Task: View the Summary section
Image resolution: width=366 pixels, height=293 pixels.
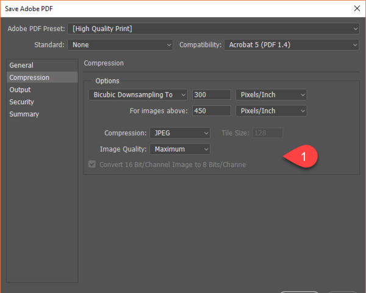Action: pos(42,115)
